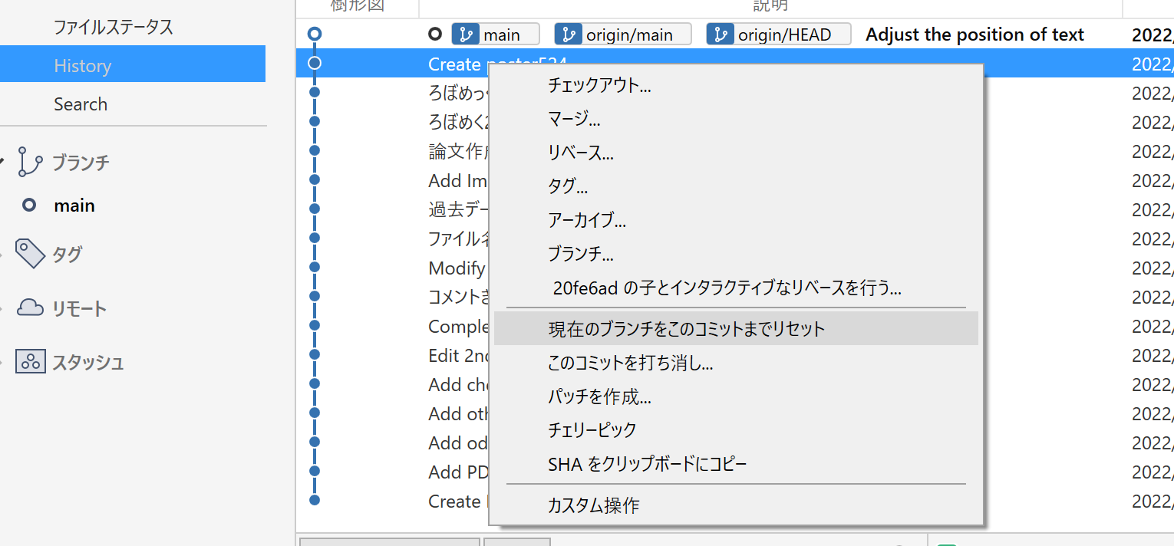
Task: Select the commit row starting 'ファイル名'
Action: click(x=458, y=238)
